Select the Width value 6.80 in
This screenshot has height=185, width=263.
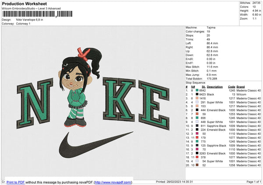pyautogui.click(x=256, y=15)
